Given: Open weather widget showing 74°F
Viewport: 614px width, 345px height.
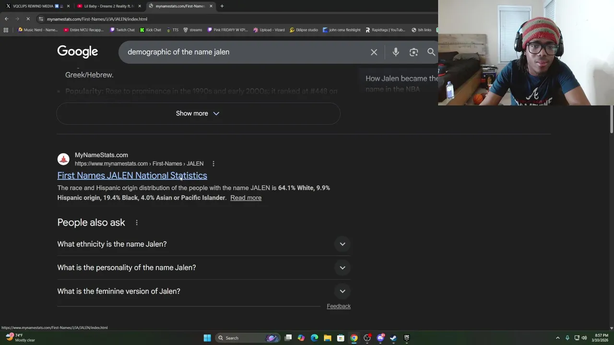Looking at the screenshot, I should 20,338.
